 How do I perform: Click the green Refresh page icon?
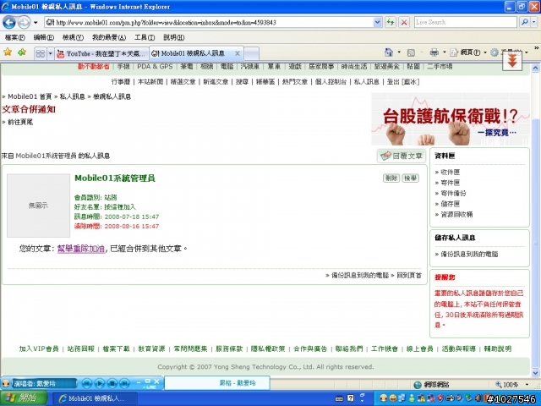[x=391, y=23]
